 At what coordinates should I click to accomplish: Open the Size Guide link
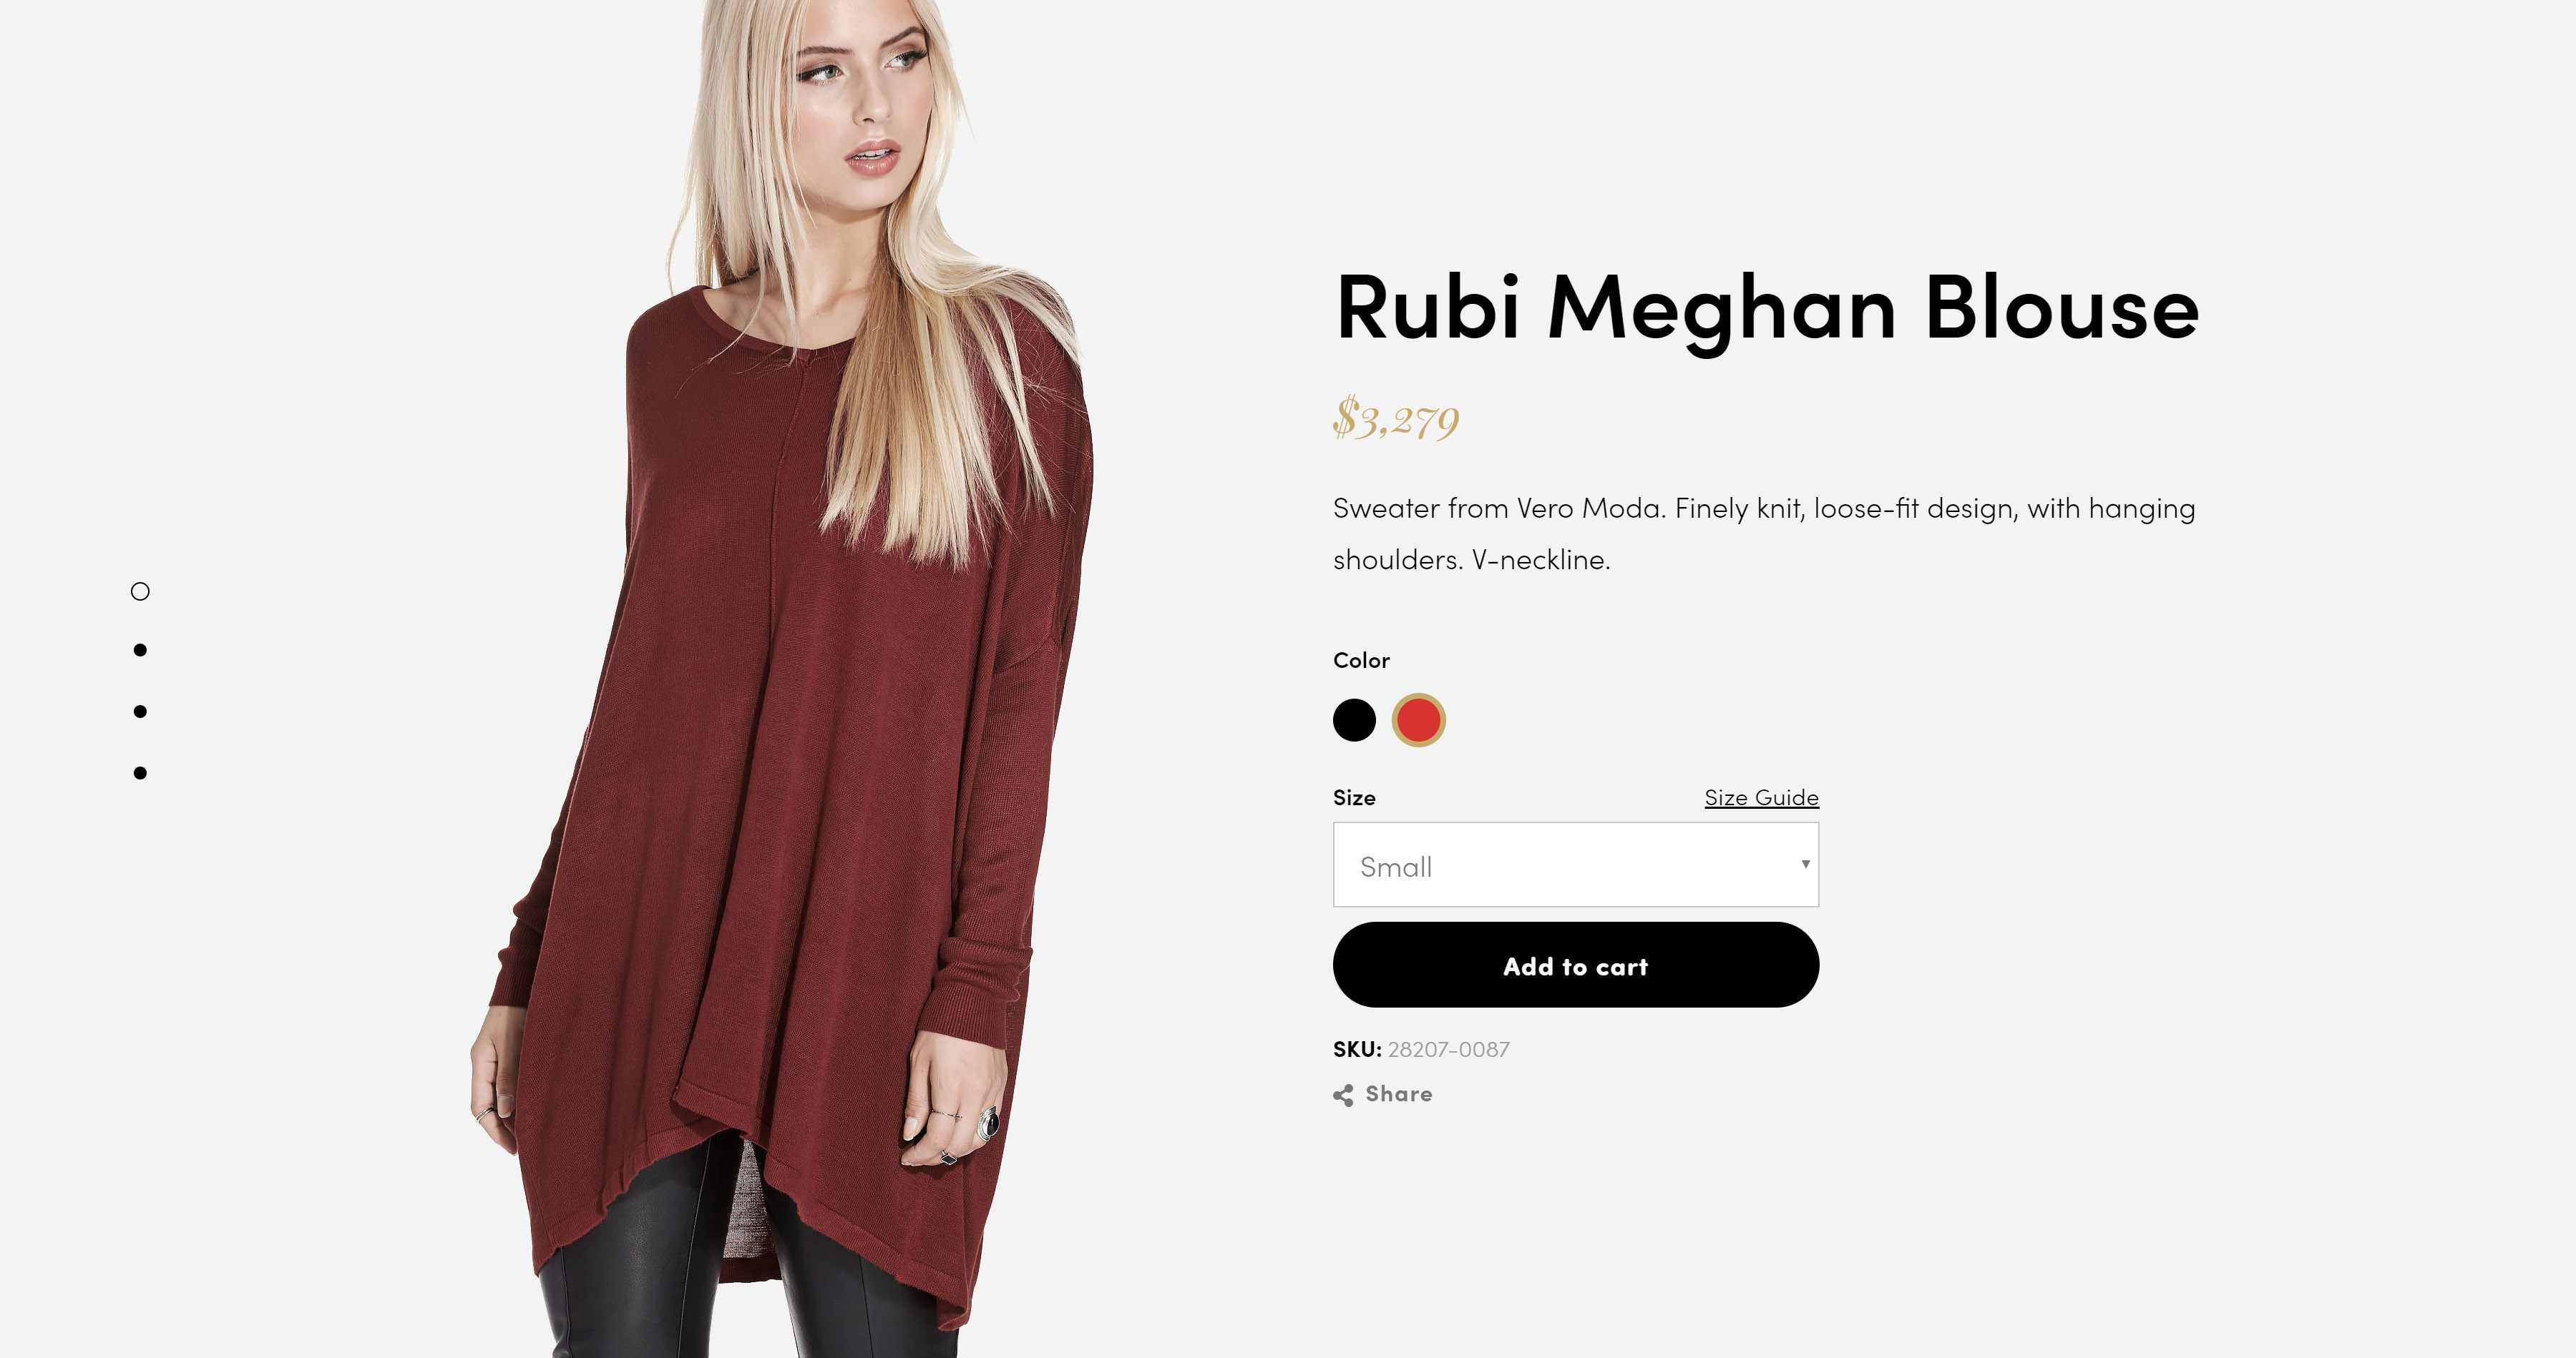[x=1761, y=797]
